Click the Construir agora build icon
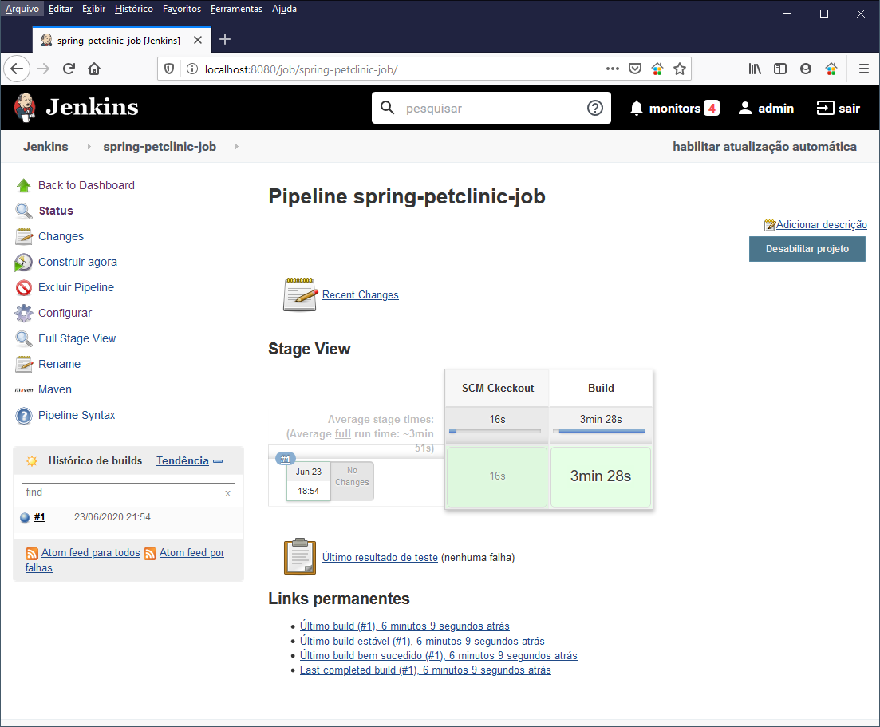Image resolution: width=880 pixels, height=727 pixels. [x=23, y=263]
